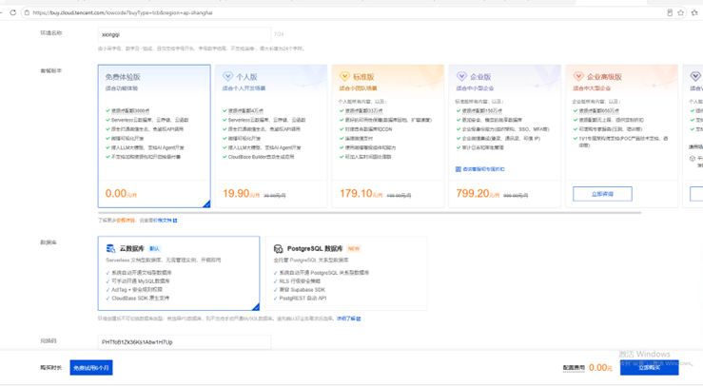Click 'RLS' line in PostgreSQL card
Viewport: 703px width, 386px height.
300,281
